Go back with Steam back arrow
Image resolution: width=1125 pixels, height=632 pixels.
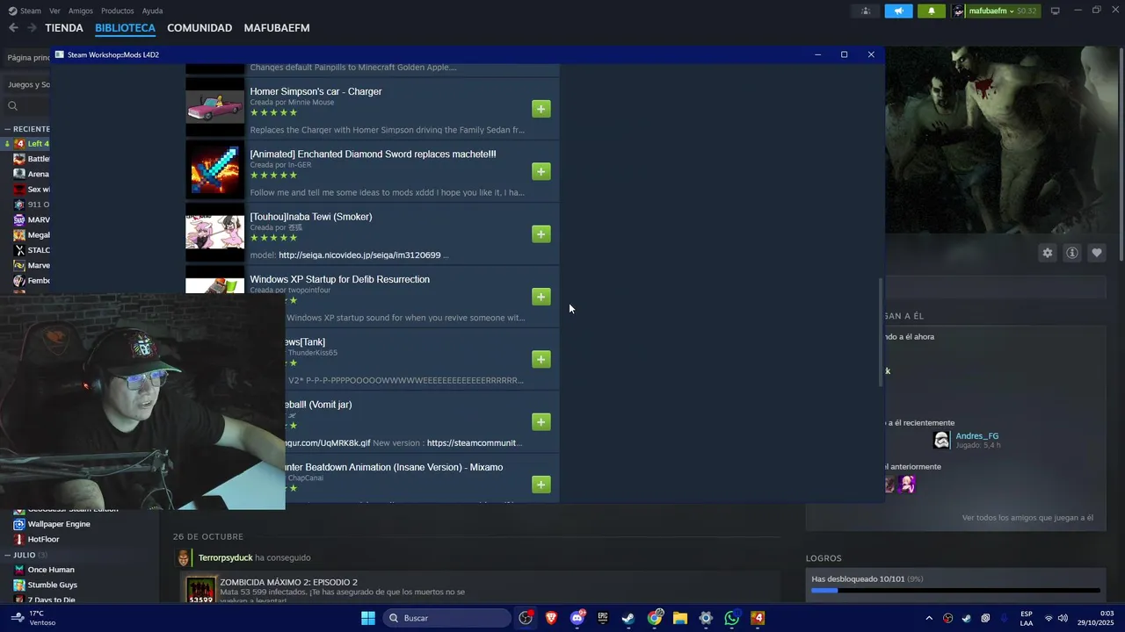tap(13, 28)
